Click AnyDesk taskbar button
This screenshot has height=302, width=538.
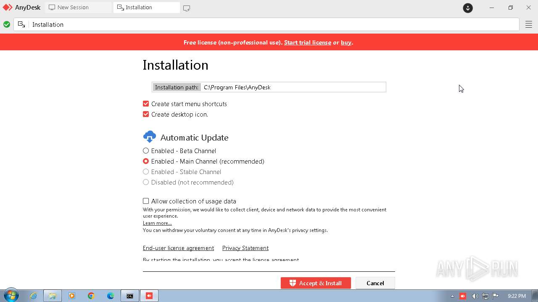click(149, 296)
